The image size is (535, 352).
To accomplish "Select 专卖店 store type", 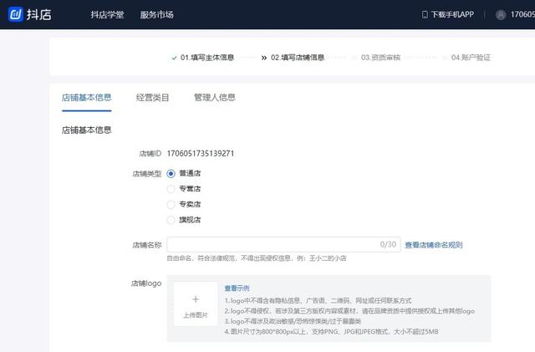I will click(x=171, y=204).
